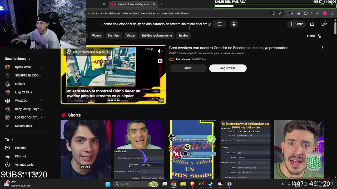Open the Sincronización audio y video Short
Screen dimensions: 337x189
(192, 150)
